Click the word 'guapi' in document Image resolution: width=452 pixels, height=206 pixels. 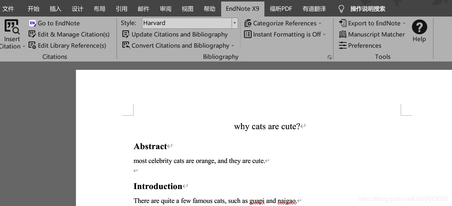(257, 201)
